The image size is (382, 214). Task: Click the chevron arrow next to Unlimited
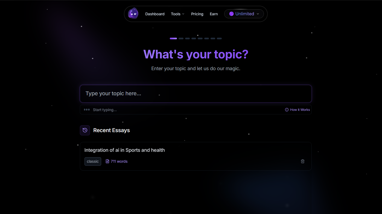coord(258,14)
